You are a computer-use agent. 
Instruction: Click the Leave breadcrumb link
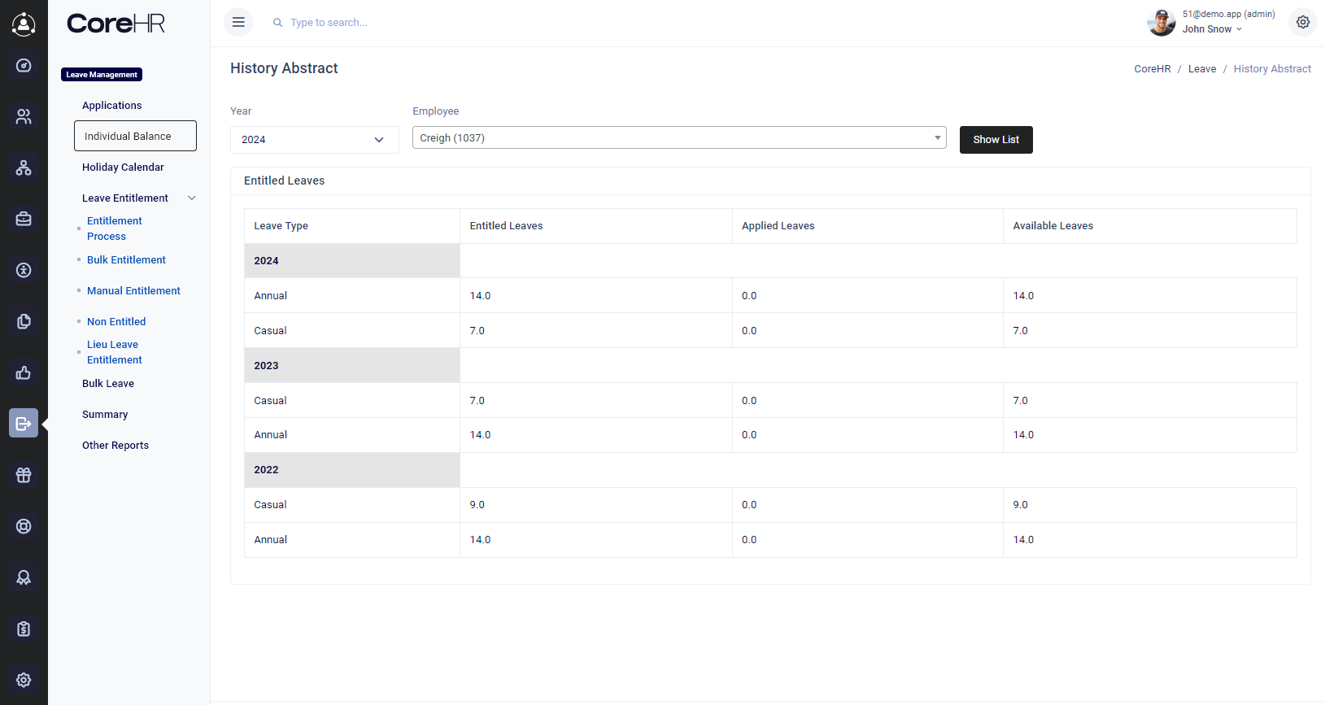pos(1201,69)
